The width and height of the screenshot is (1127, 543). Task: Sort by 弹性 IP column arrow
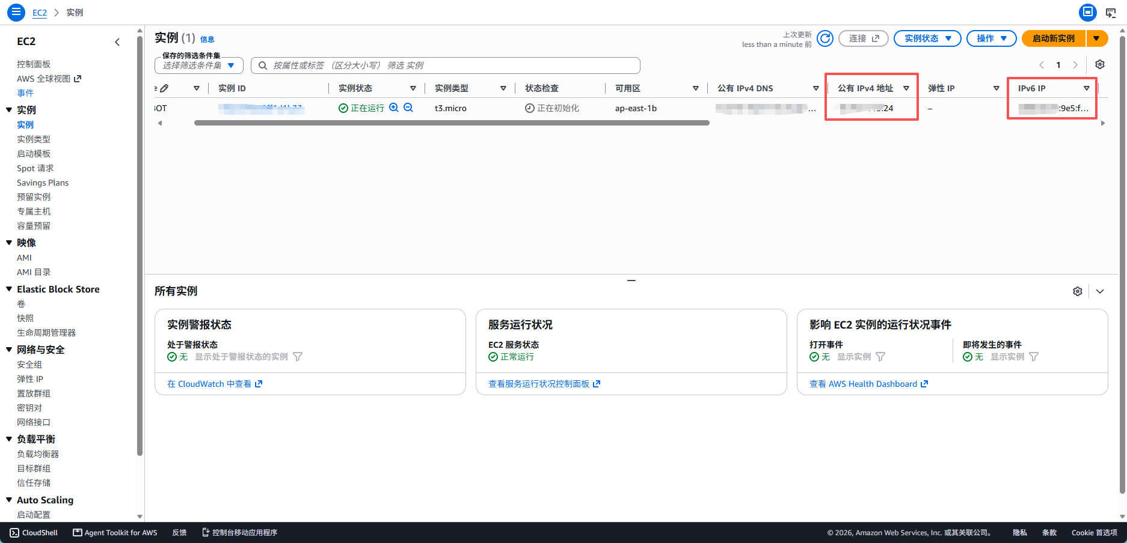[996, 88]
